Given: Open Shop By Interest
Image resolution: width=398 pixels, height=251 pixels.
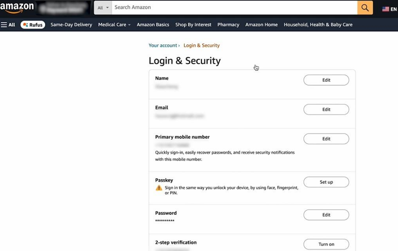Looking at the screenshot, I should pyautogui.click(x=193, y=25).
